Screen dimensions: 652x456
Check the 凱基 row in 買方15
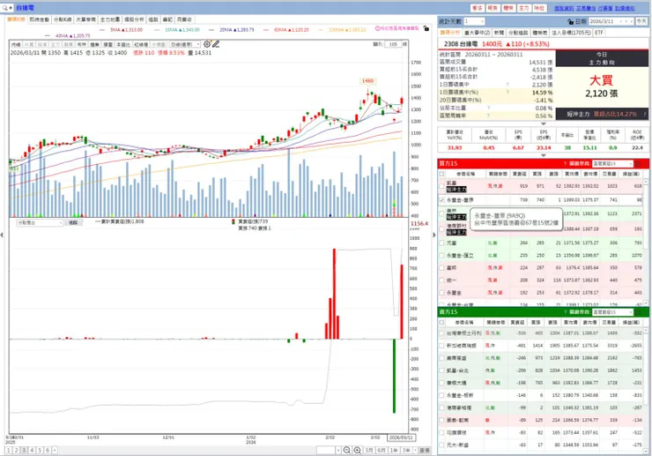pyautogui.click(x=441, y=186)
